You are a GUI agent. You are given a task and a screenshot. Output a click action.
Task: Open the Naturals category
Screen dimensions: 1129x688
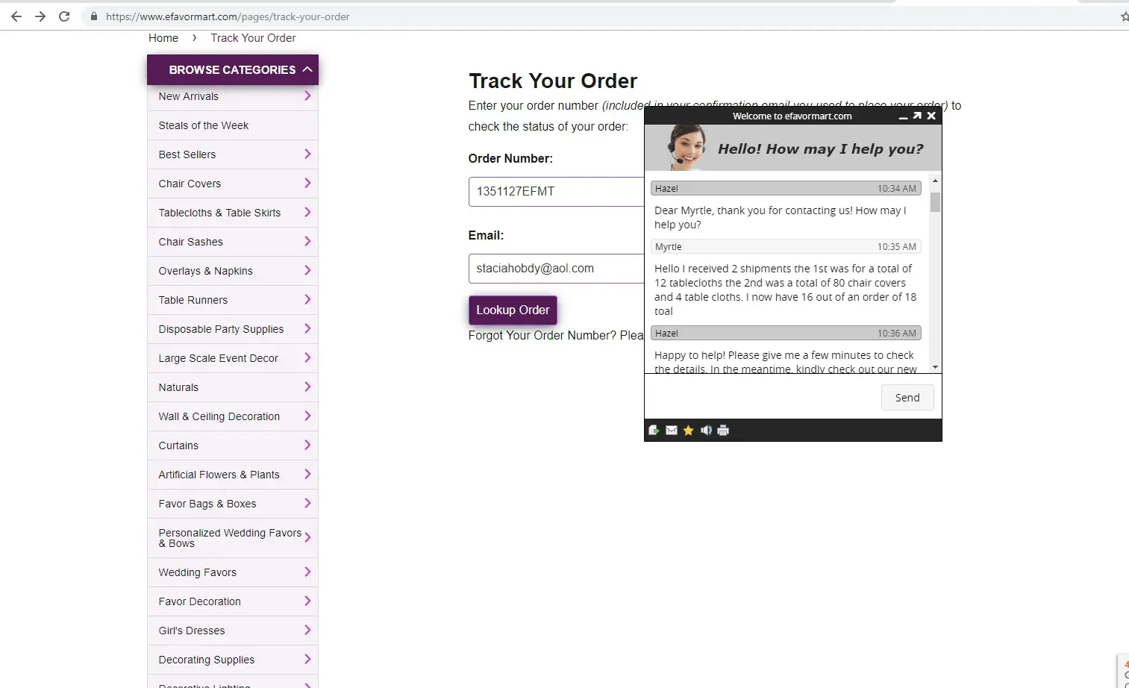tap(233, 387)
